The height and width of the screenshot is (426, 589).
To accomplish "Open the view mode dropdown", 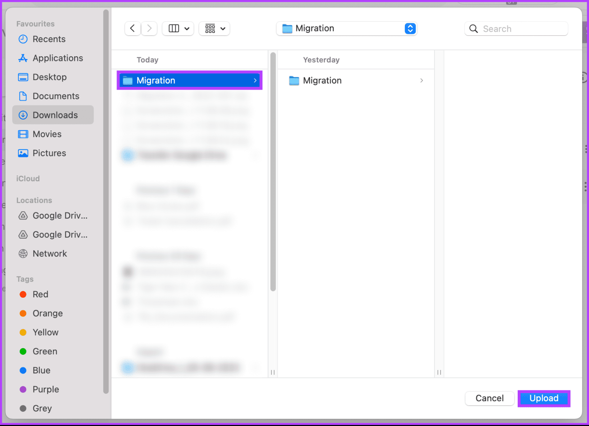I will pos(178,28).
